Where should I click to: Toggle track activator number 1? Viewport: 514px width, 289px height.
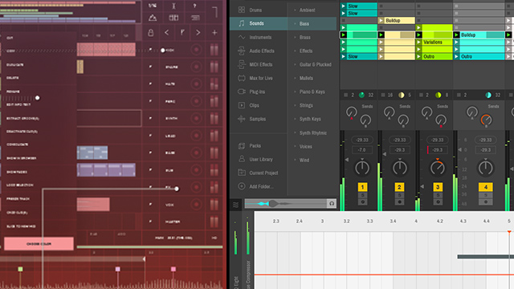coord(362,187)
